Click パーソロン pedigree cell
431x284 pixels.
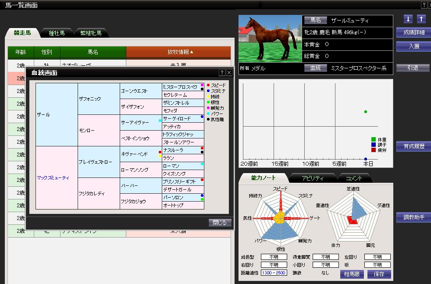[183, 197]
